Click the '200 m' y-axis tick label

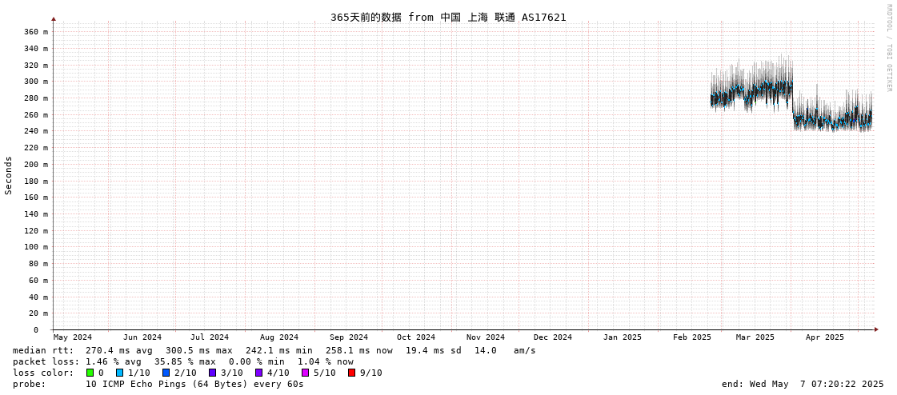point(36,164)
